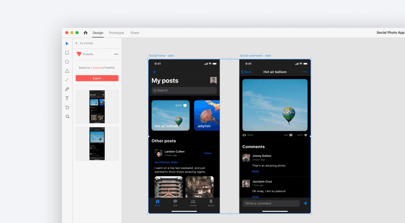Select the Text tool
This screenshot has width=405, height=223.
click(x=67, y=98)
